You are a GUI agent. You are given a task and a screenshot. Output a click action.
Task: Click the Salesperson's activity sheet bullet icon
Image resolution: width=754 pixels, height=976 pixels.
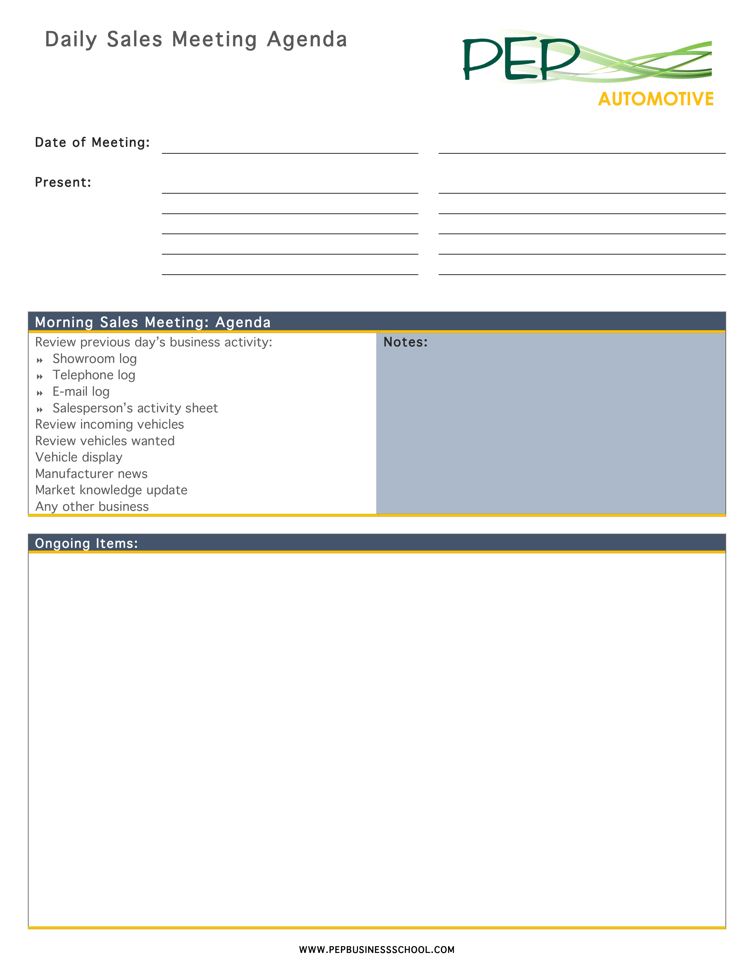click(43, 407)
